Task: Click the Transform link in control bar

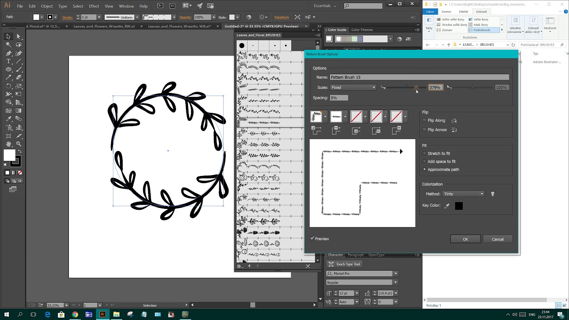Action: coord(281,17)
